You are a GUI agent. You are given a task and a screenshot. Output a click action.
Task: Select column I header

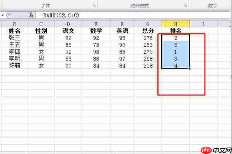click(203, 24)
